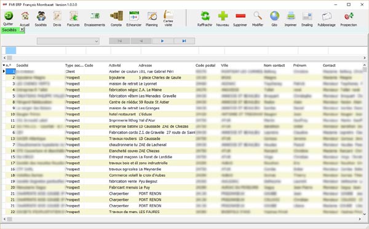369x229 pixels.
Task: Close the Sociétés tab
Action: coord(22,29)
